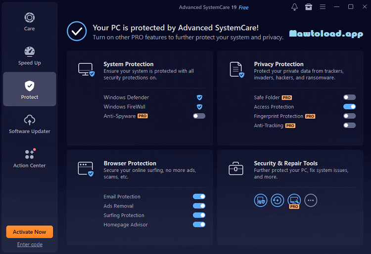The width and height of the screenshot is (371, 254).
Task: Switch to the Speed Up tab label
Action: click(30, 63)
